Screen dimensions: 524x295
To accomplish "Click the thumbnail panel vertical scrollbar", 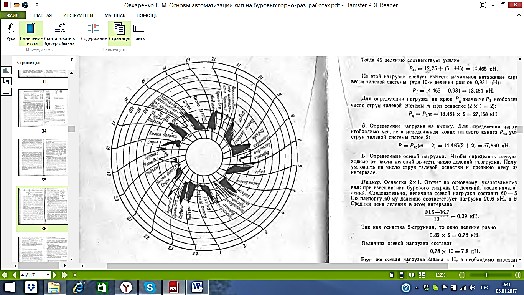I will tap(71, 129).
